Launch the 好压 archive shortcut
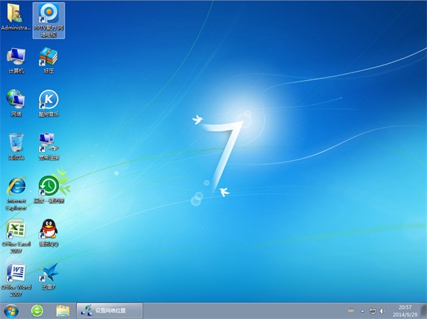 pos(48,60)
